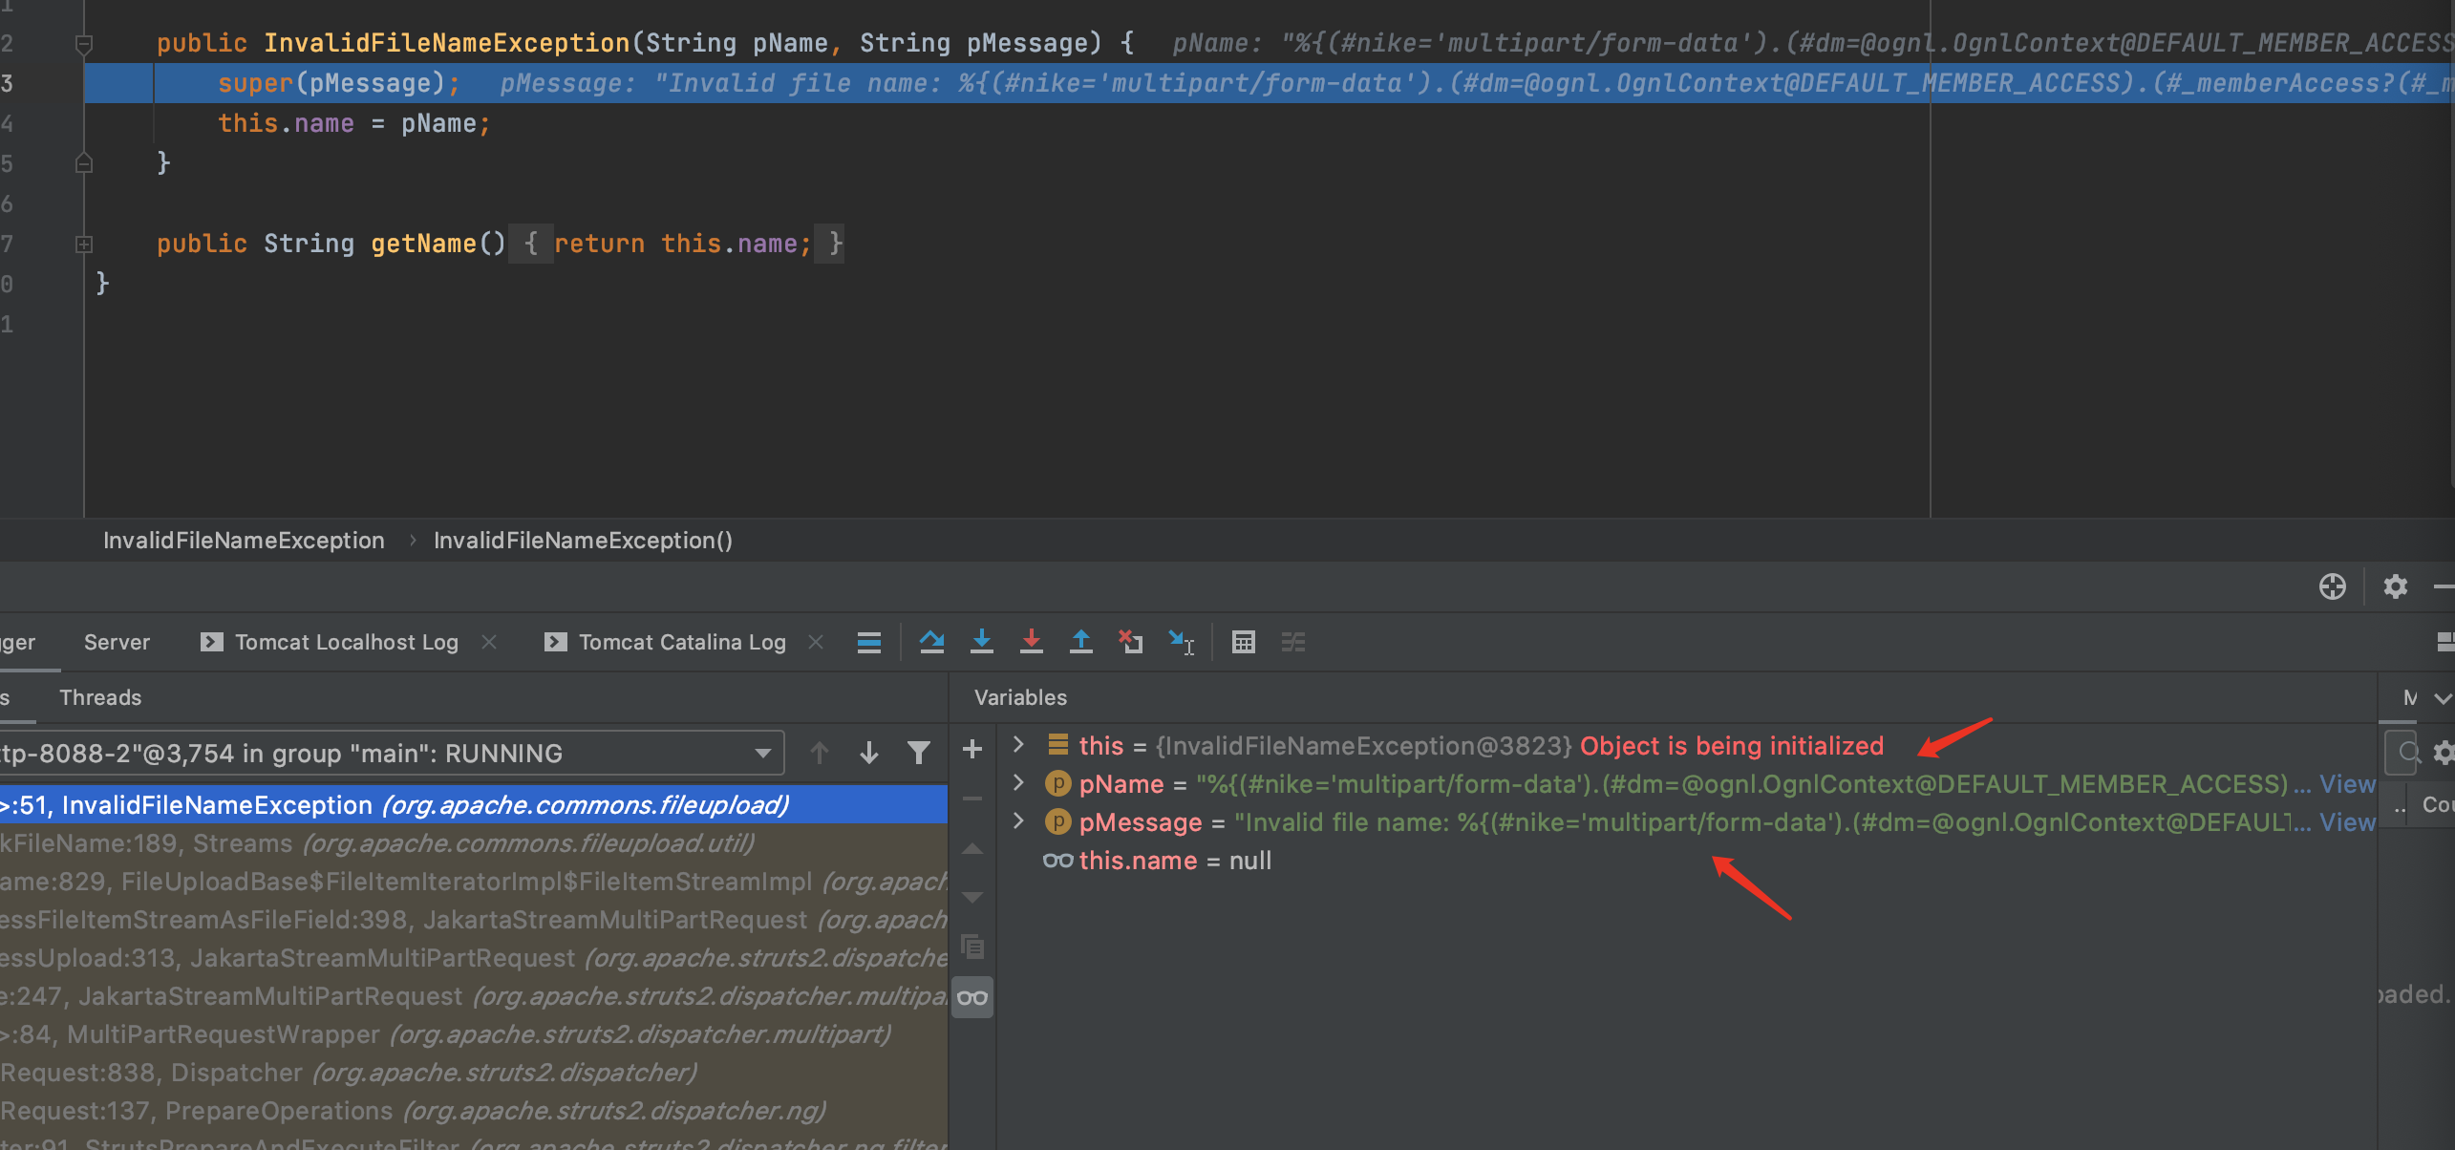This screenshot has width=2455, height=1150.
Task: Select InvalidFileNameException stack frame line 51
Action: click(x=474, y=805)
